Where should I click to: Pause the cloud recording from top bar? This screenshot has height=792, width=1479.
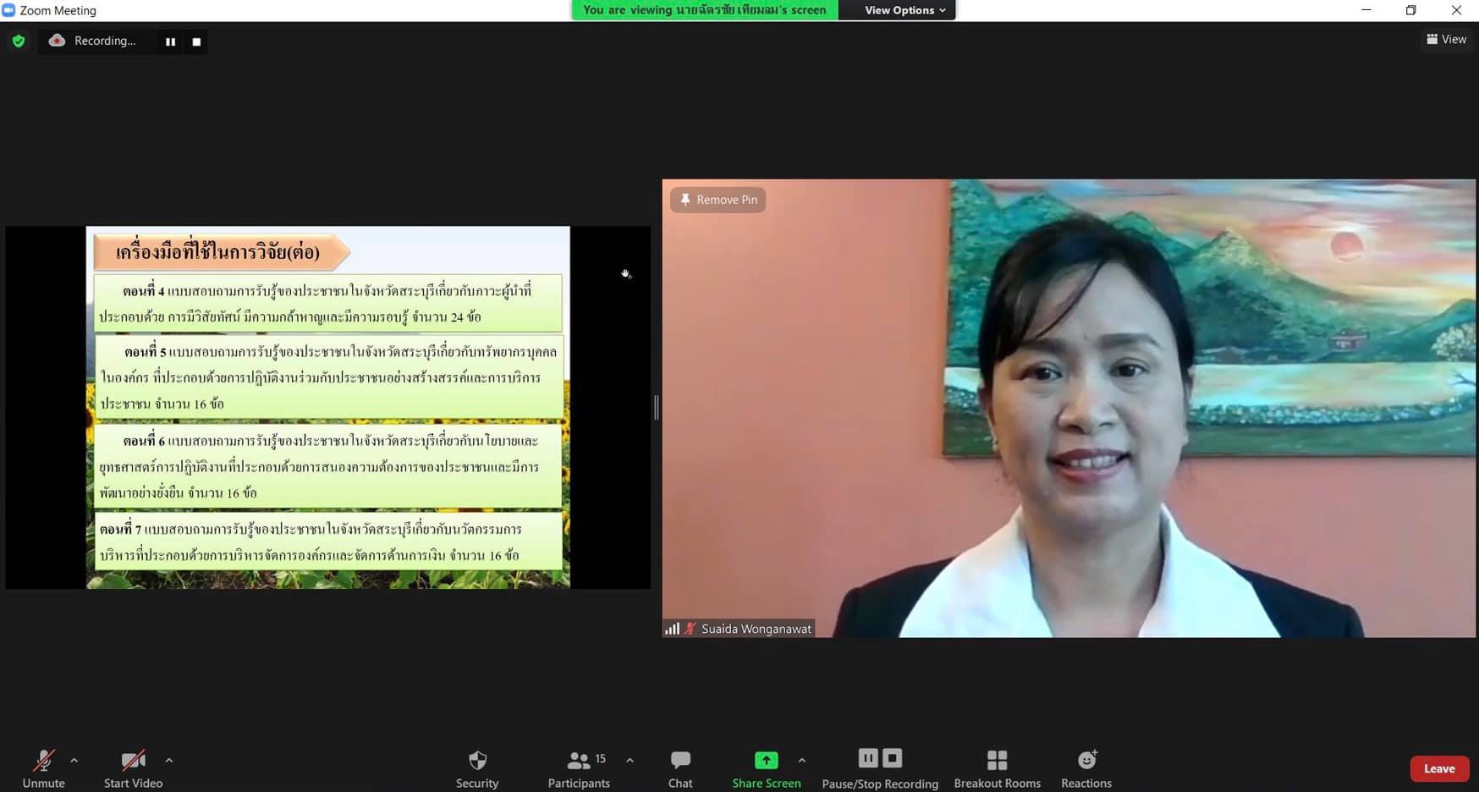170,41
